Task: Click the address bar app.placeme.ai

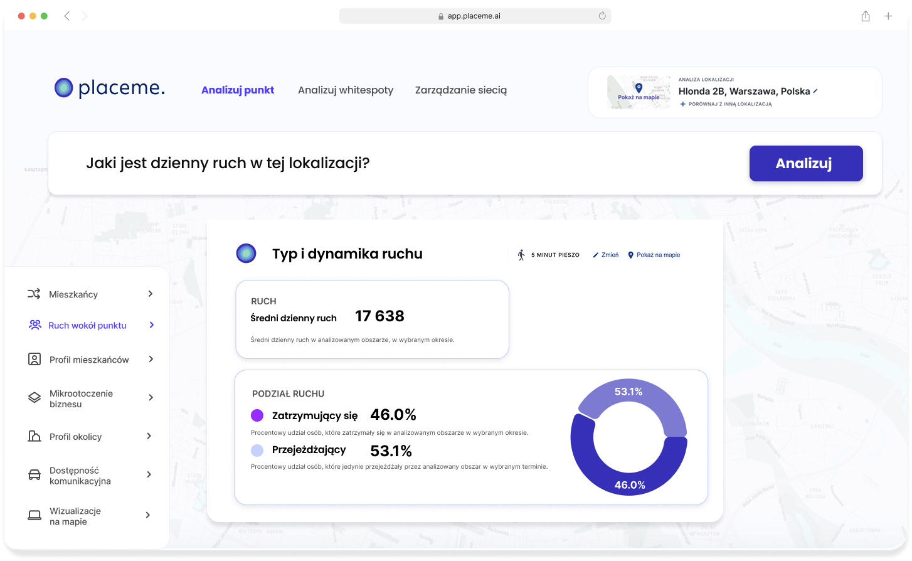Action: [x=475, y=16]
